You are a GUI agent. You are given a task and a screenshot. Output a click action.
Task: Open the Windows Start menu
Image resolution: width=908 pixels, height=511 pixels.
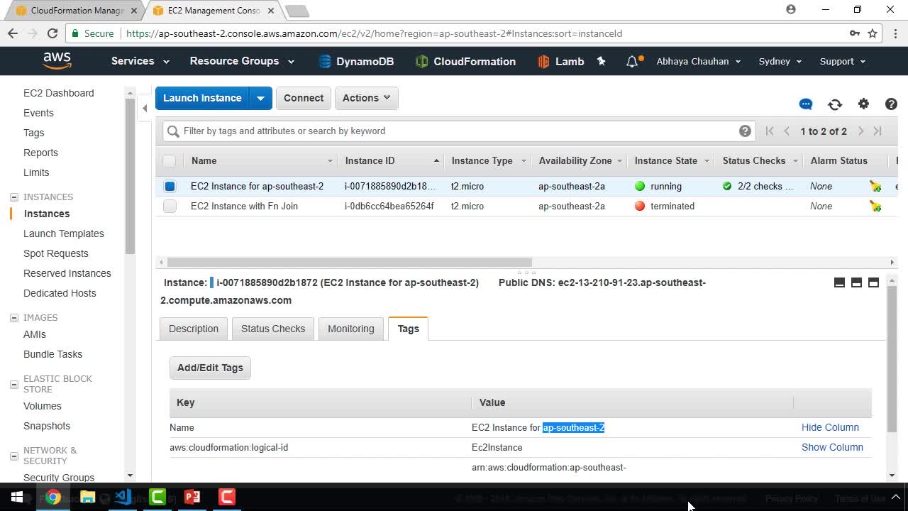tap(17, 497)
